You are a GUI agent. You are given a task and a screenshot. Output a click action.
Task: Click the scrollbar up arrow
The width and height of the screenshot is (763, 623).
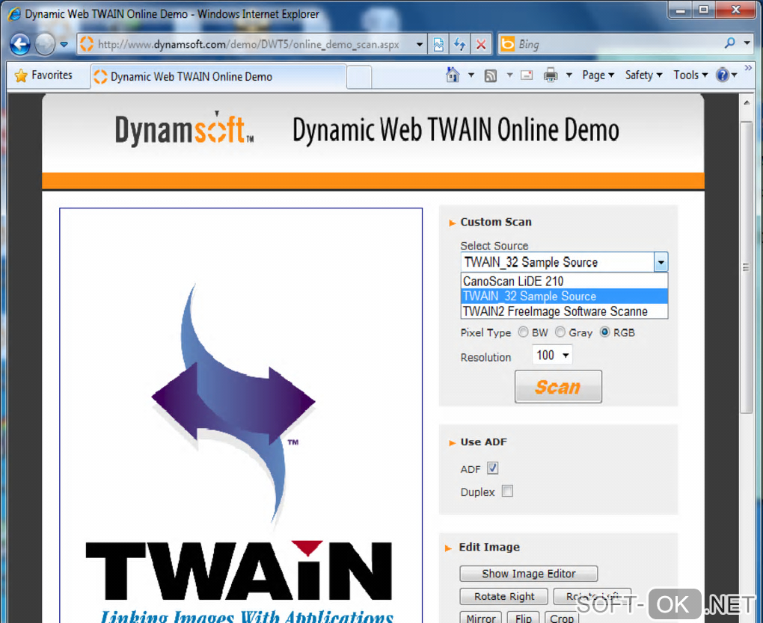pyautogui.click(x=747, y=102)
